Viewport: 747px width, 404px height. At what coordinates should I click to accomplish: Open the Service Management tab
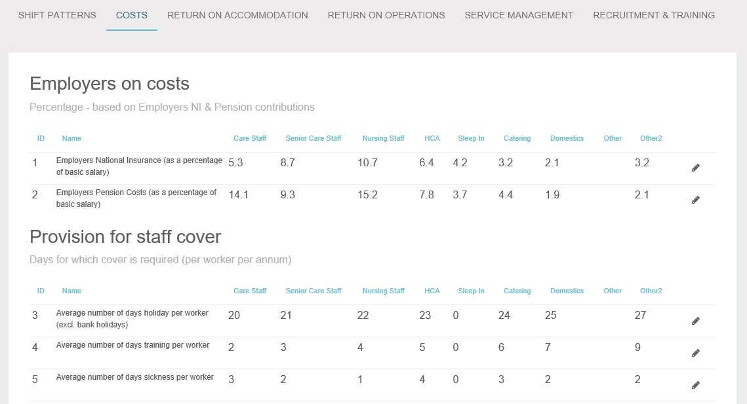coord(519,15)
